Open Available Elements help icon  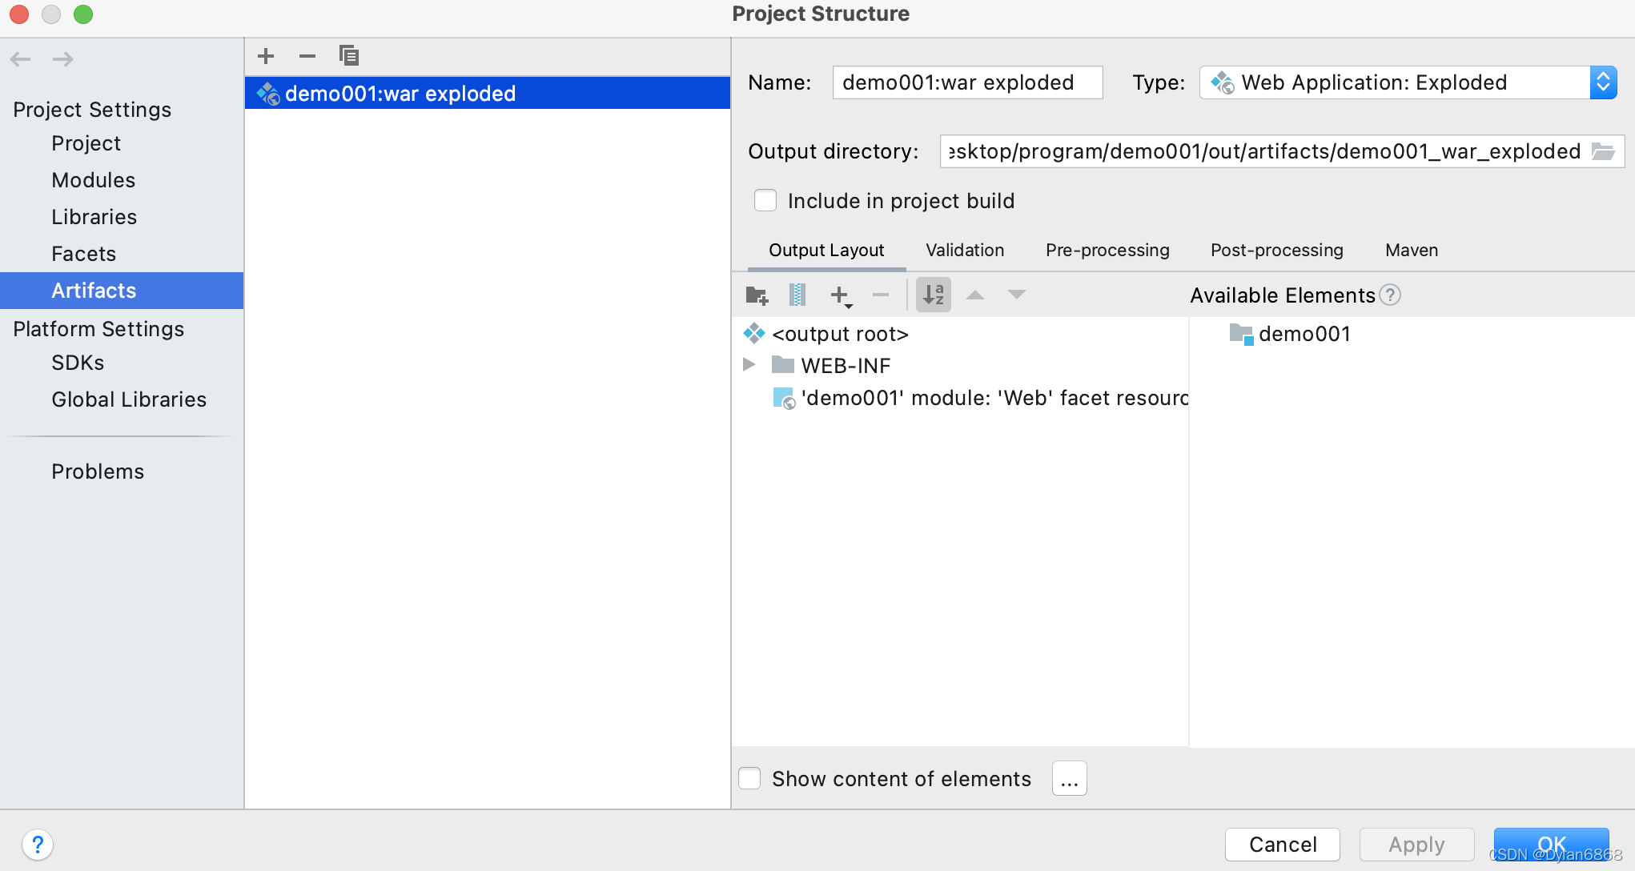coord(1391,295)
